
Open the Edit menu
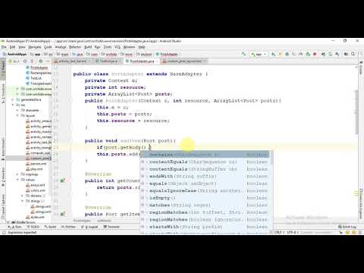point(12,47)
